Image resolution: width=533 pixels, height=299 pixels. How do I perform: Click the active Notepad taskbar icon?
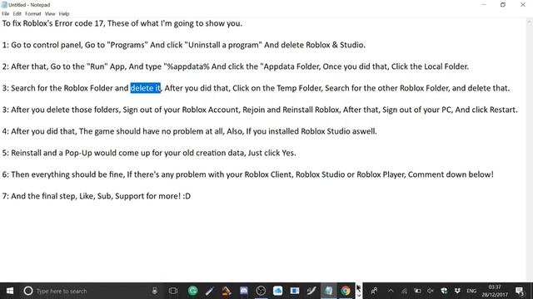(x=328, y=291)
